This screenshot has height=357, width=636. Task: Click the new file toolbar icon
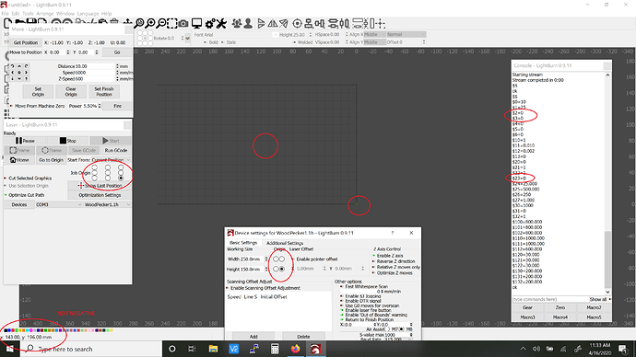(x=6, y=24)
